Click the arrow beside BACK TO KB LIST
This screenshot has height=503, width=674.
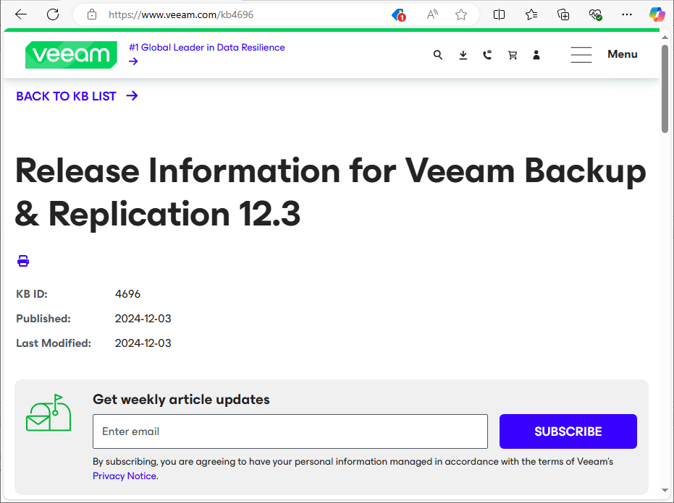coord(132,95)
